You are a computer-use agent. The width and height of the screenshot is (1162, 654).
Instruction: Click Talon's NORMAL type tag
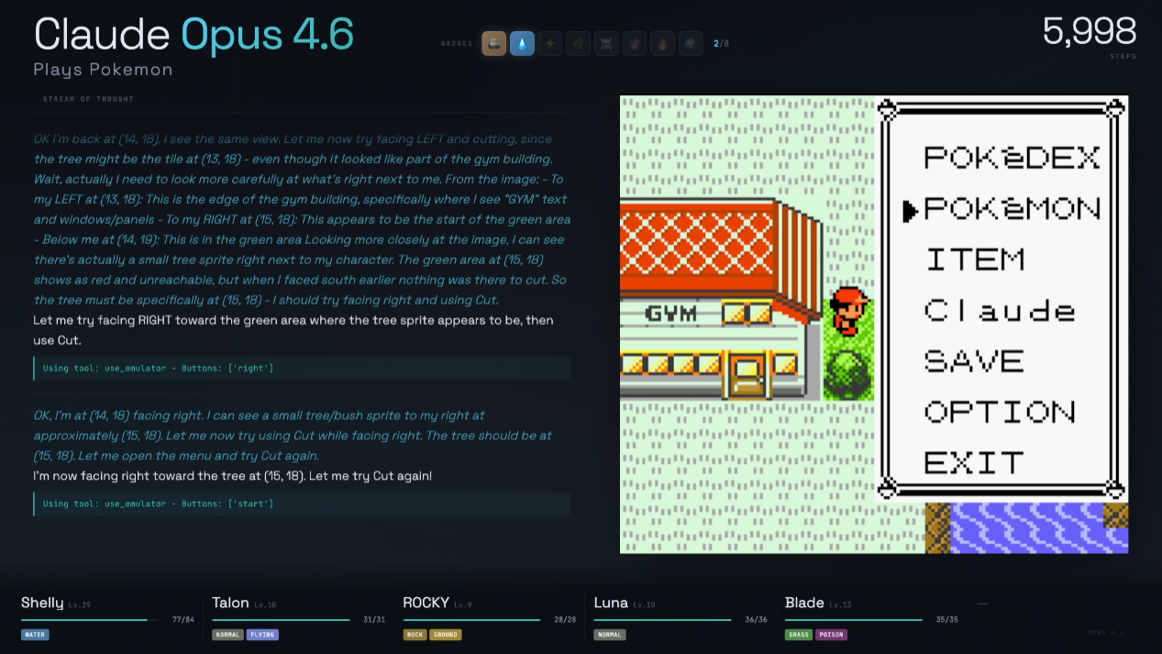[227, 635]
